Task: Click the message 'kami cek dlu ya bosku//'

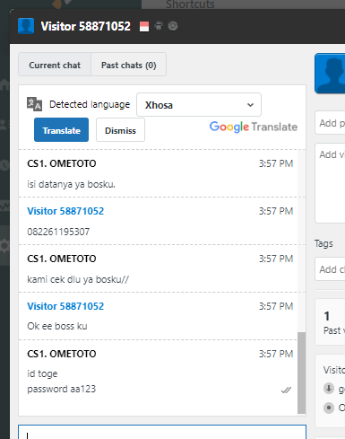Action: click(x=78, y=279)
